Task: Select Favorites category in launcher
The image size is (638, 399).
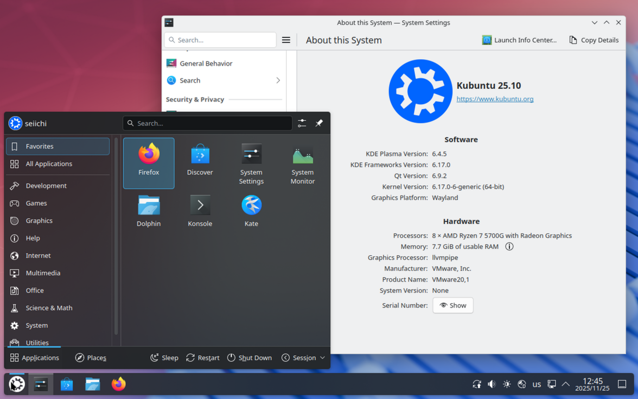Action: (58, 146)
